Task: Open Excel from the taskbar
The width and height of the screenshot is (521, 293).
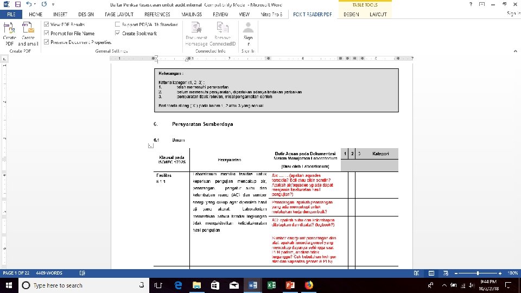Action: [271, 285]
